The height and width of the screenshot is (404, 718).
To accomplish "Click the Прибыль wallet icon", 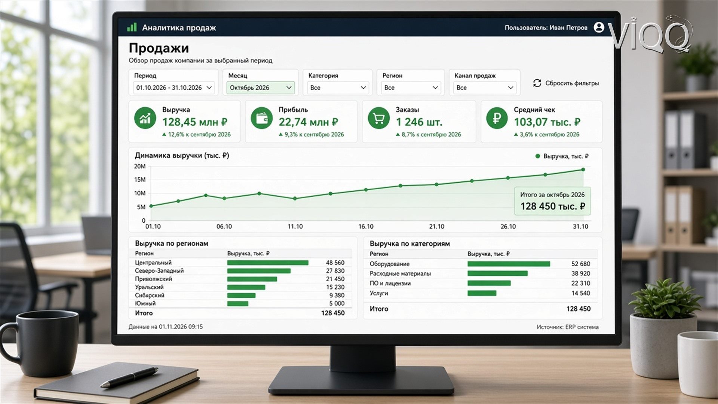I will 261,118.
